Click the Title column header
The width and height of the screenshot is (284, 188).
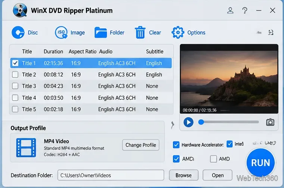click(27, 51)
